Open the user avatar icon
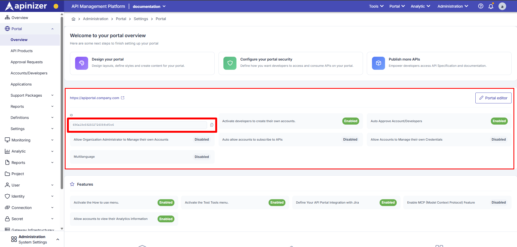 coord(502,6)
